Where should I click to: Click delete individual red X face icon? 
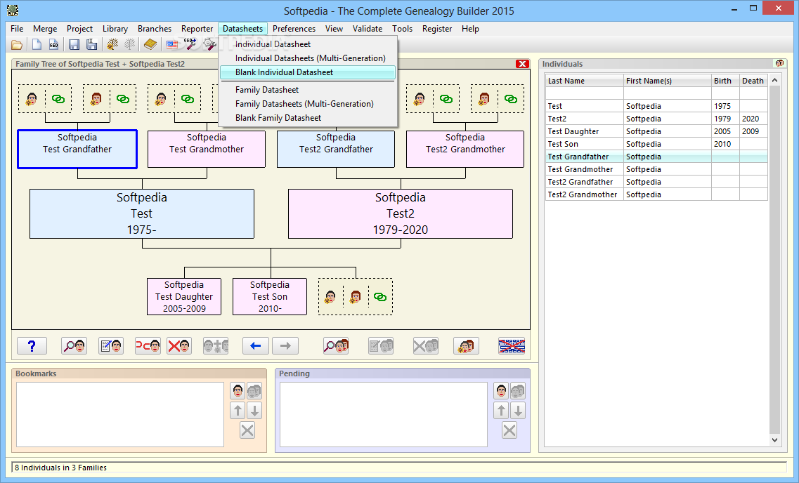179,346
